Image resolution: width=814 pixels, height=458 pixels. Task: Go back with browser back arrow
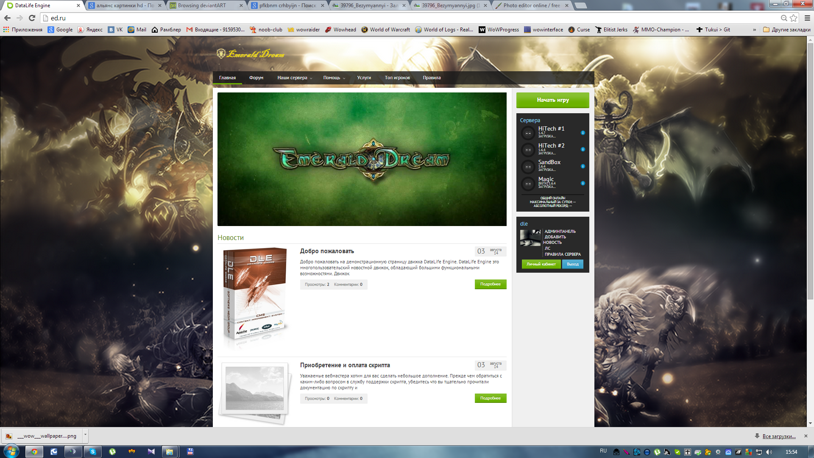tap(7, 18)
